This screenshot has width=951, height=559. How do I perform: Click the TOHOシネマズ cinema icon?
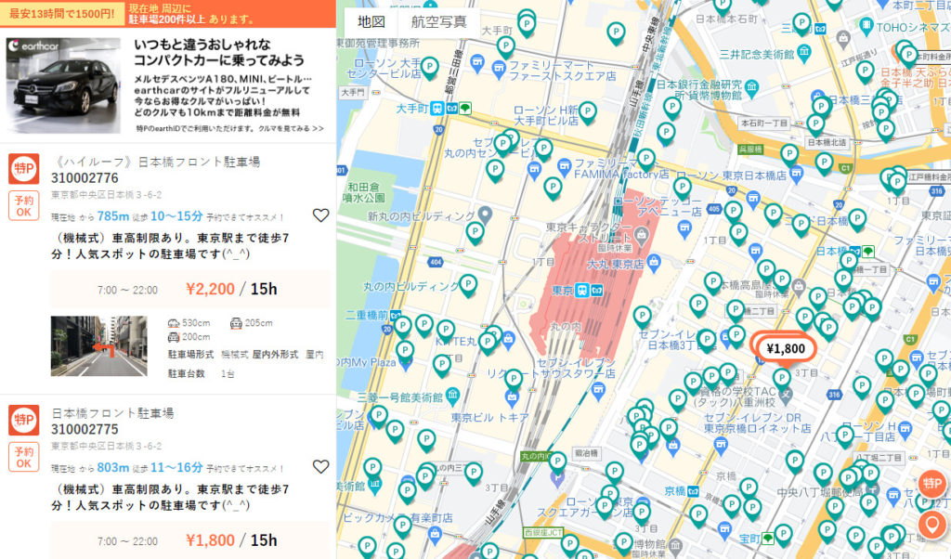pyautogui.click(x=866, y=25)
